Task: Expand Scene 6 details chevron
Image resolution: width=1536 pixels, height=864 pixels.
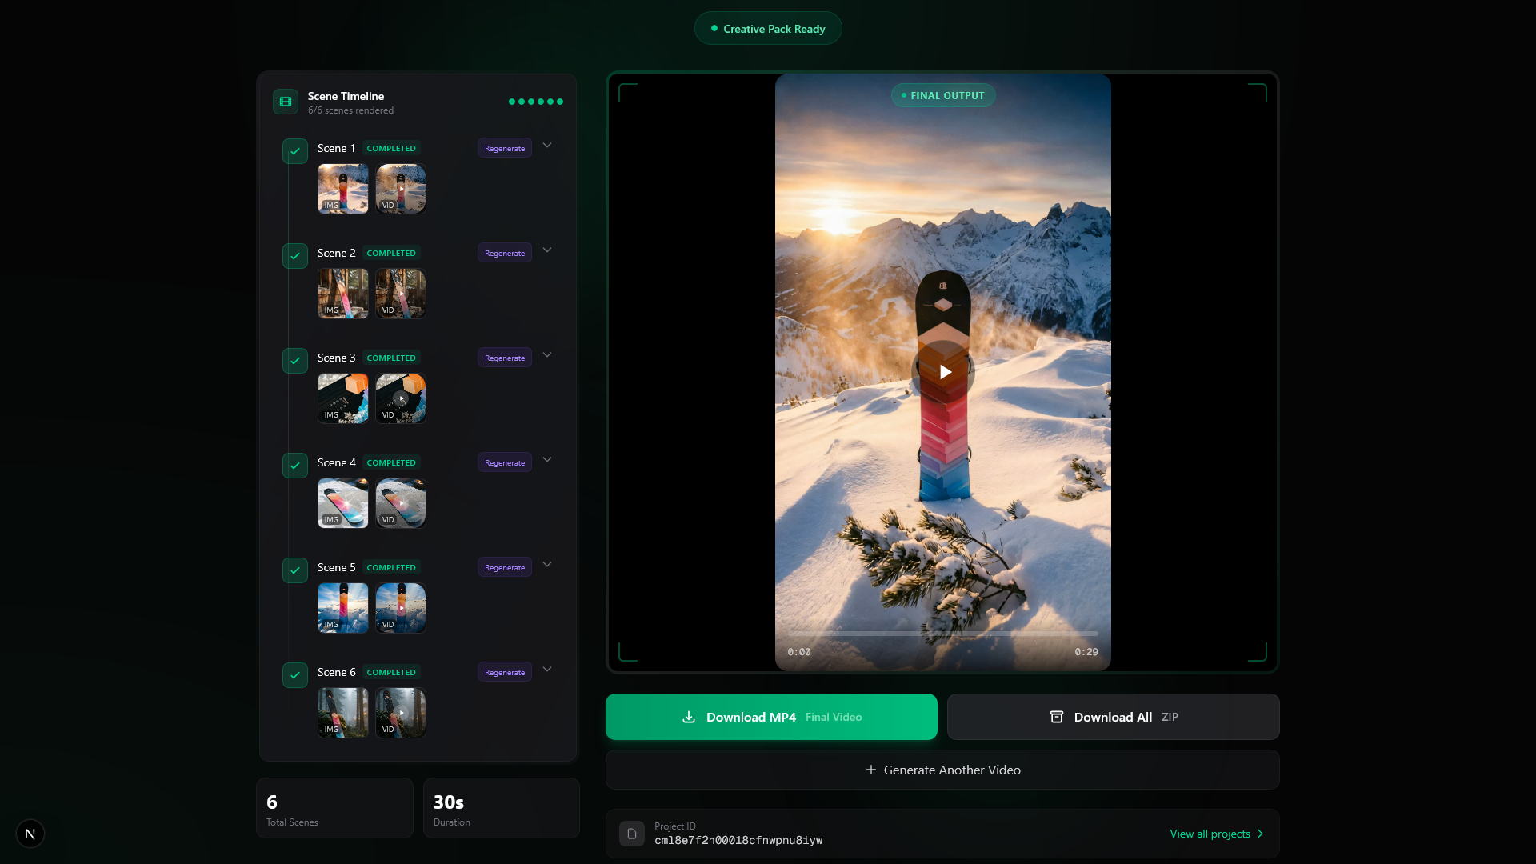Action: click(547, 670)
